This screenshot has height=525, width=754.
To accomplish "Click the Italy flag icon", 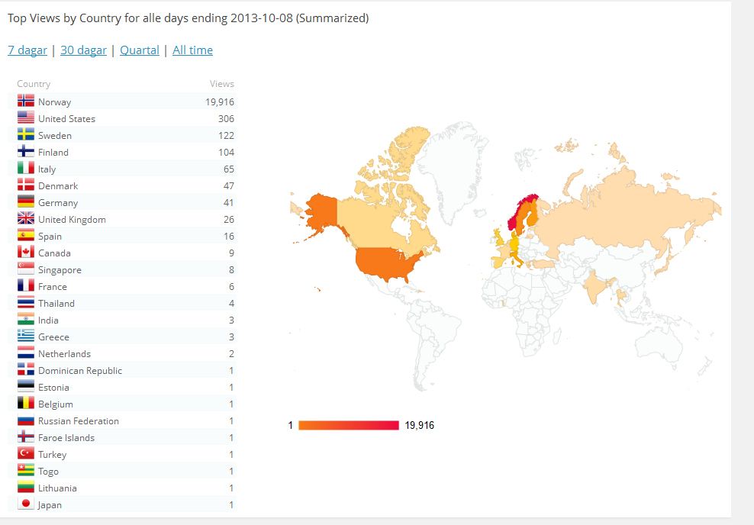I will 26,168.
